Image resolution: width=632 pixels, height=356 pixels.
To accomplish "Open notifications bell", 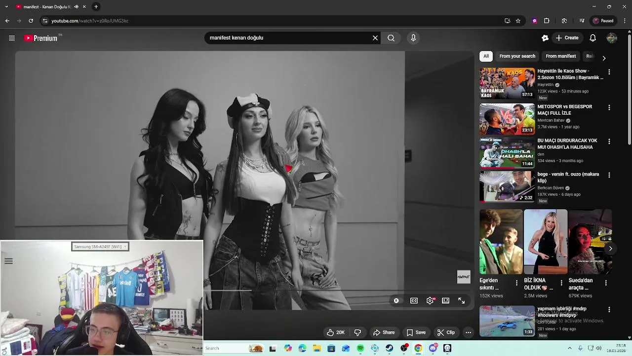I will [x=593, y=38].
